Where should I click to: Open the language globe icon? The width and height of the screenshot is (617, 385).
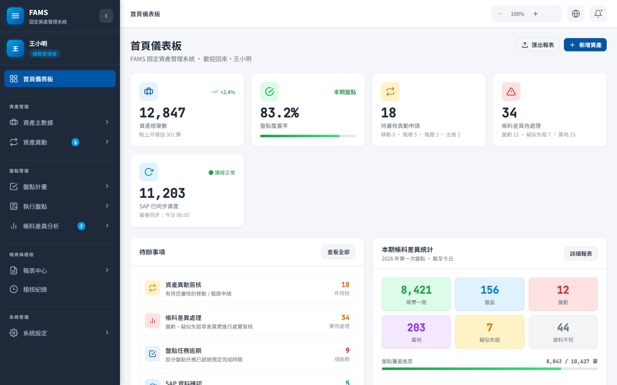[x=575, y=13]
